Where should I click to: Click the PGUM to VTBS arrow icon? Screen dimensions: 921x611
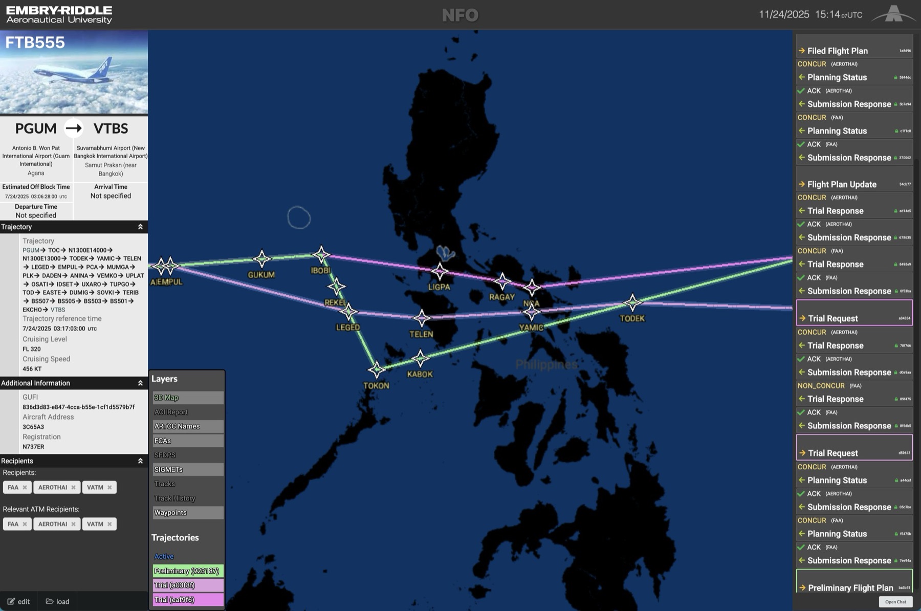pos(74,128)
